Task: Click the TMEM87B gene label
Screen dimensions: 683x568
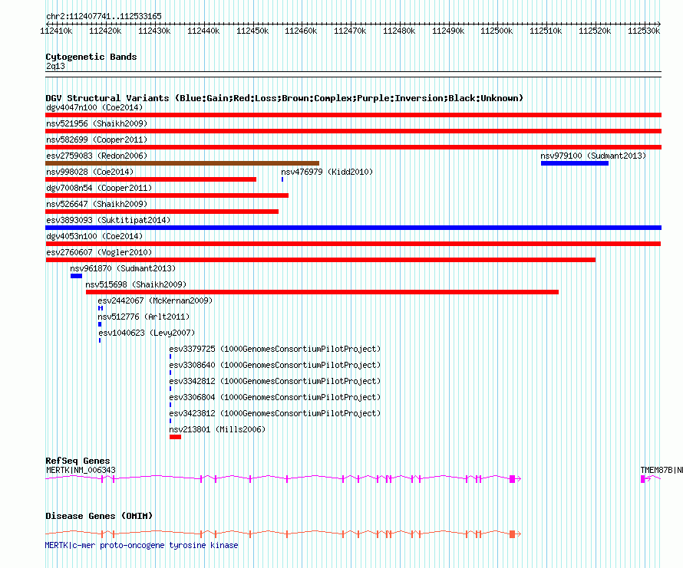Action: 662,470
